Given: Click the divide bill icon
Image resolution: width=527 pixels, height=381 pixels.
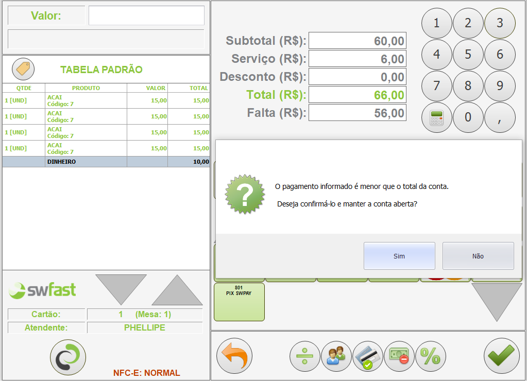Looking at the screenshot, I should (305, 356).
